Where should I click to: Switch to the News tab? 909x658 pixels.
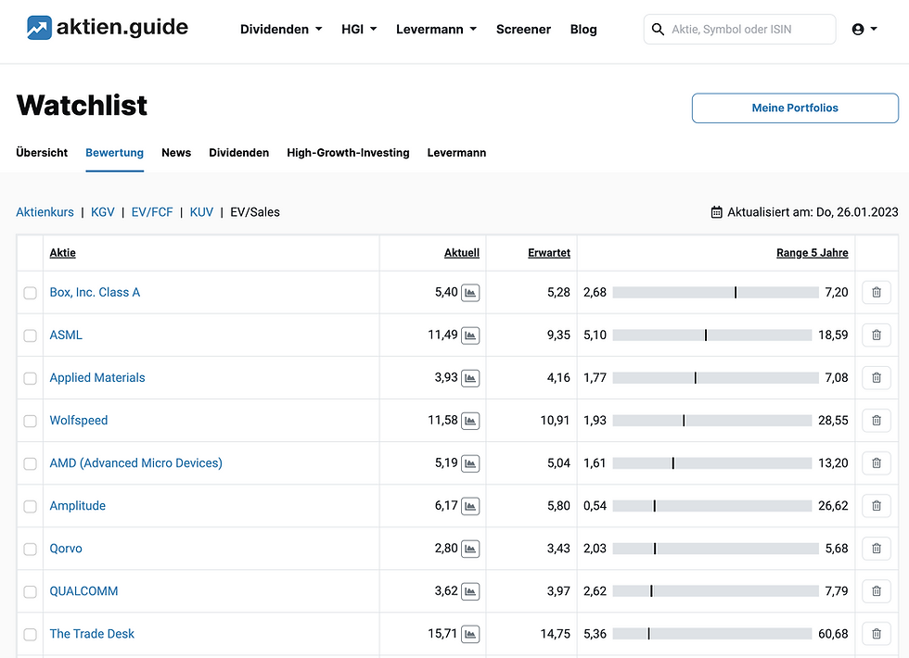pyautogui.click(x=176, y=153)
